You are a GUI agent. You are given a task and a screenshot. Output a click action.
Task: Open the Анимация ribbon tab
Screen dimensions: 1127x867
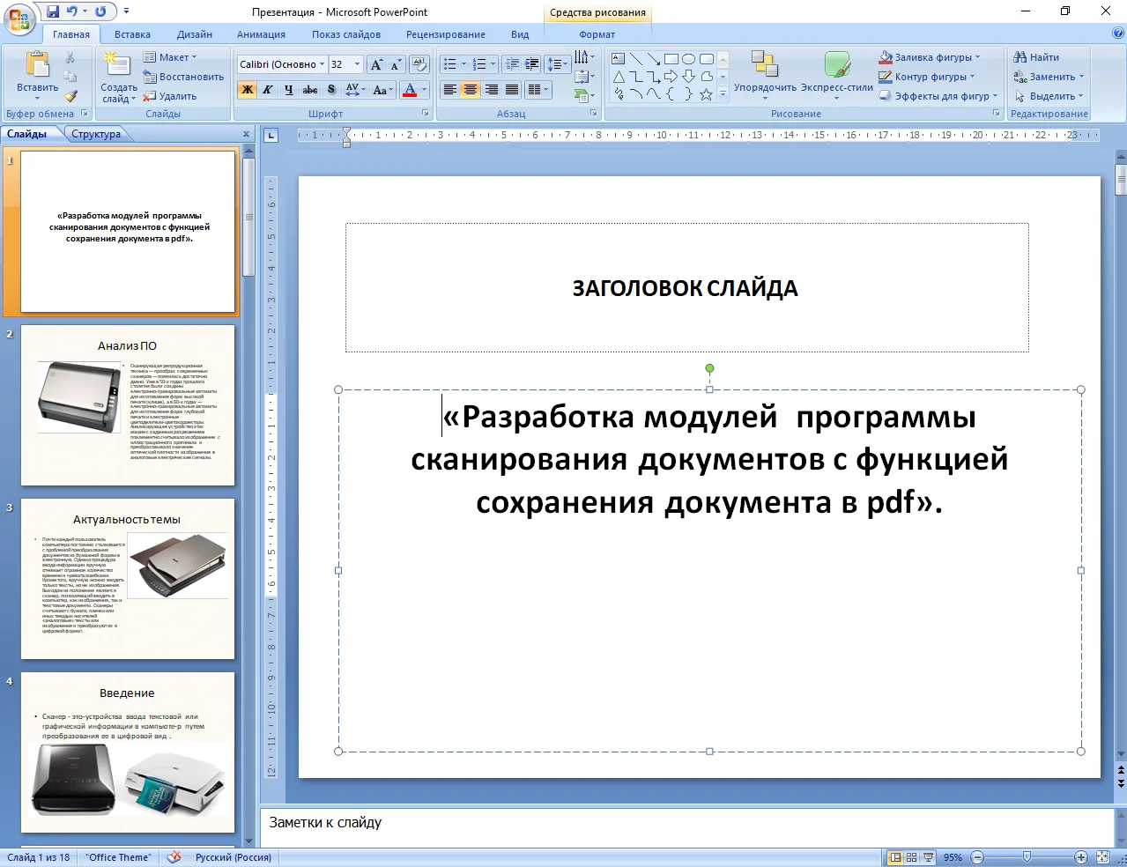(x=261, y=34)
